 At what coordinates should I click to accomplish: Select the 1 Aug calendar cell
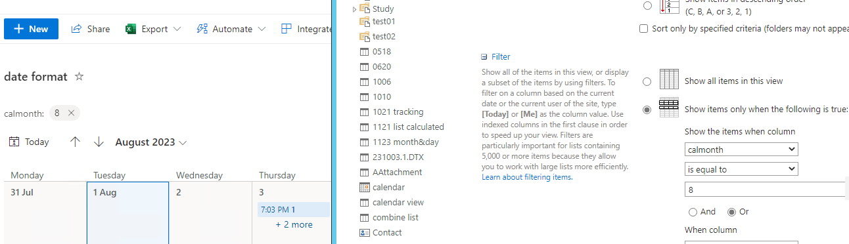pyautogui.click(x=127, y=213)
